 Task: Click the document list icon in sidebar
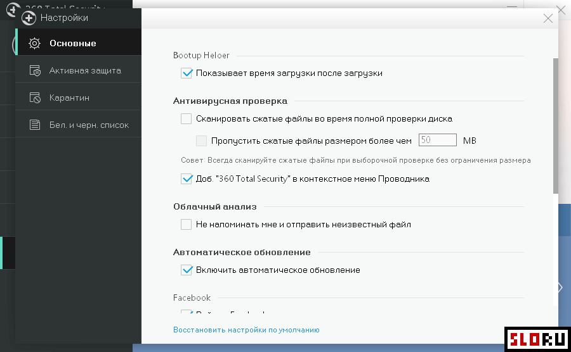36,125
